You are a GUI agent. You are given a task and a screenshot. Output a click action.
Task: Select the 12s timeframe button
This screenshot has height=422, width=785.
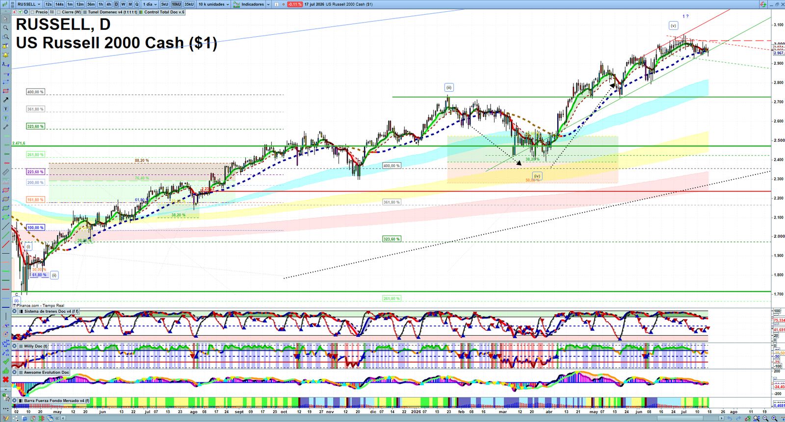tap(49, 4)
